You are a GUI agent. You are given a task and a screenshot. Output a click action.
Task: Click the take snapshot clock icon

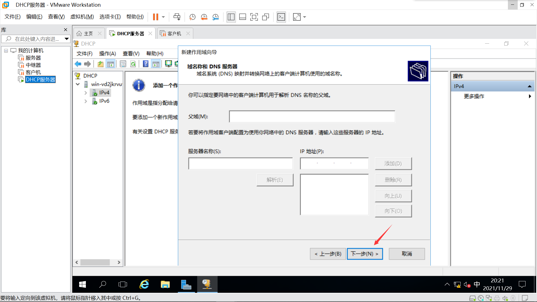[x=192, y=17]
